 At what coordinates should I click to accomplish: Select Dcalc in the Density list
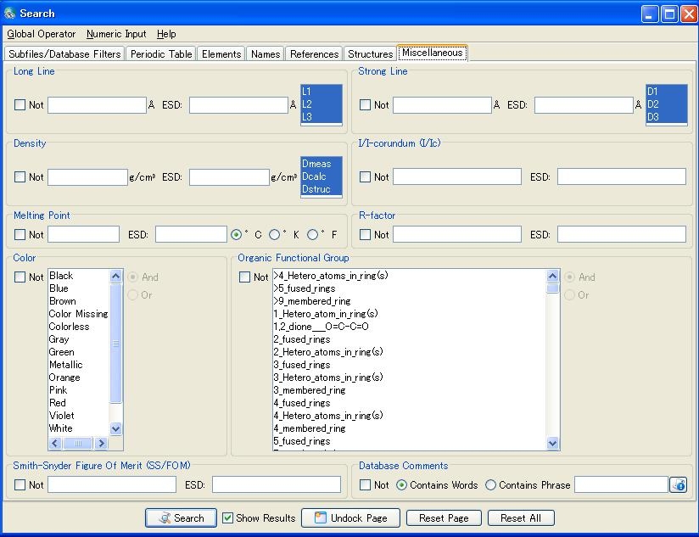coord(321,176)
